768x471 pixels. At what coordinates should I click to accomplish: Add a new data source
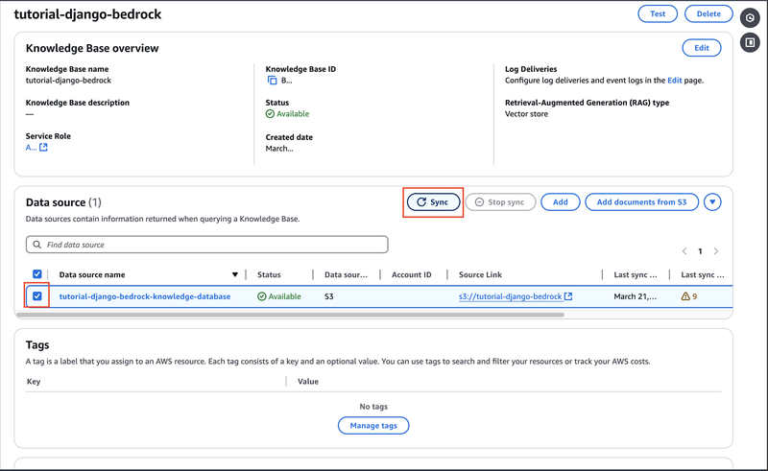(561, 202)
